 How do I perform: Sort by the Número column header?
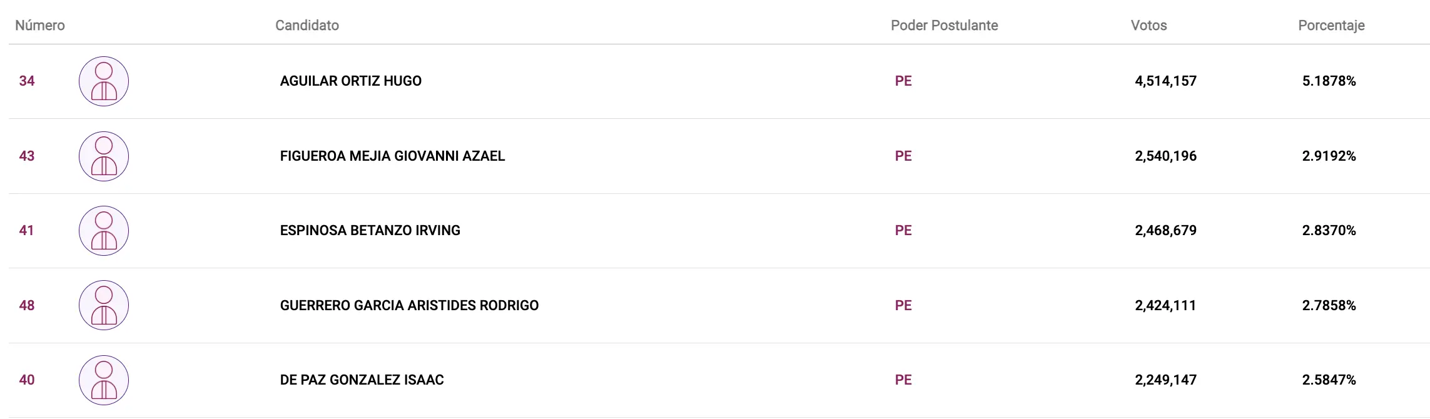click(x=40, y=26)
